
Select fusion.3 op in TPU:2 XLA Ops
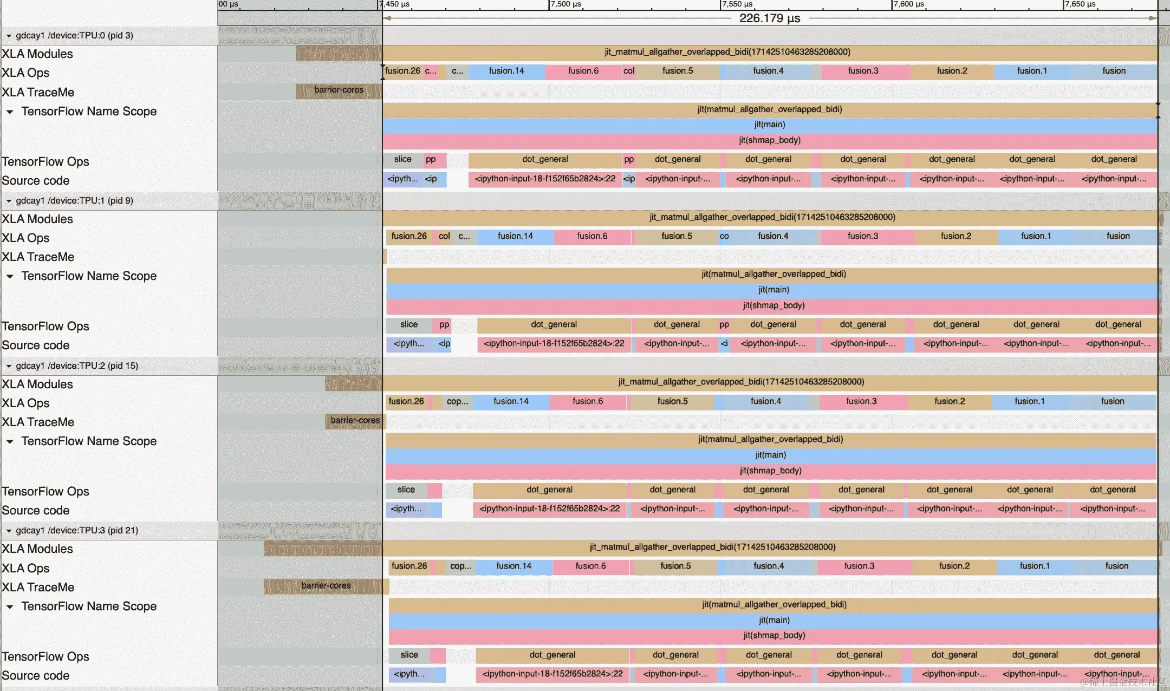point(861,401)
